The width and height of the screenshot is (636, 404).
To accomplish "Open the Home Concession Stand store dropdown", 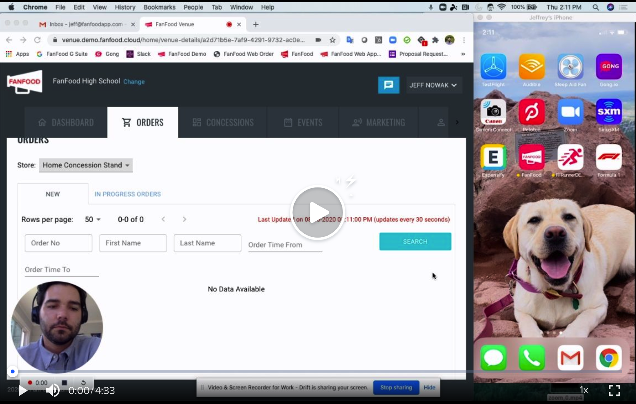I will coord(86,165).
